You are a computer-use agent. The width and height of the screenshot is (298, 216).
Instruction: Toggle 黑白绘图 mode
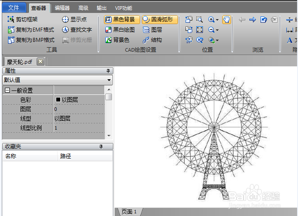click(x=120, y=29)
